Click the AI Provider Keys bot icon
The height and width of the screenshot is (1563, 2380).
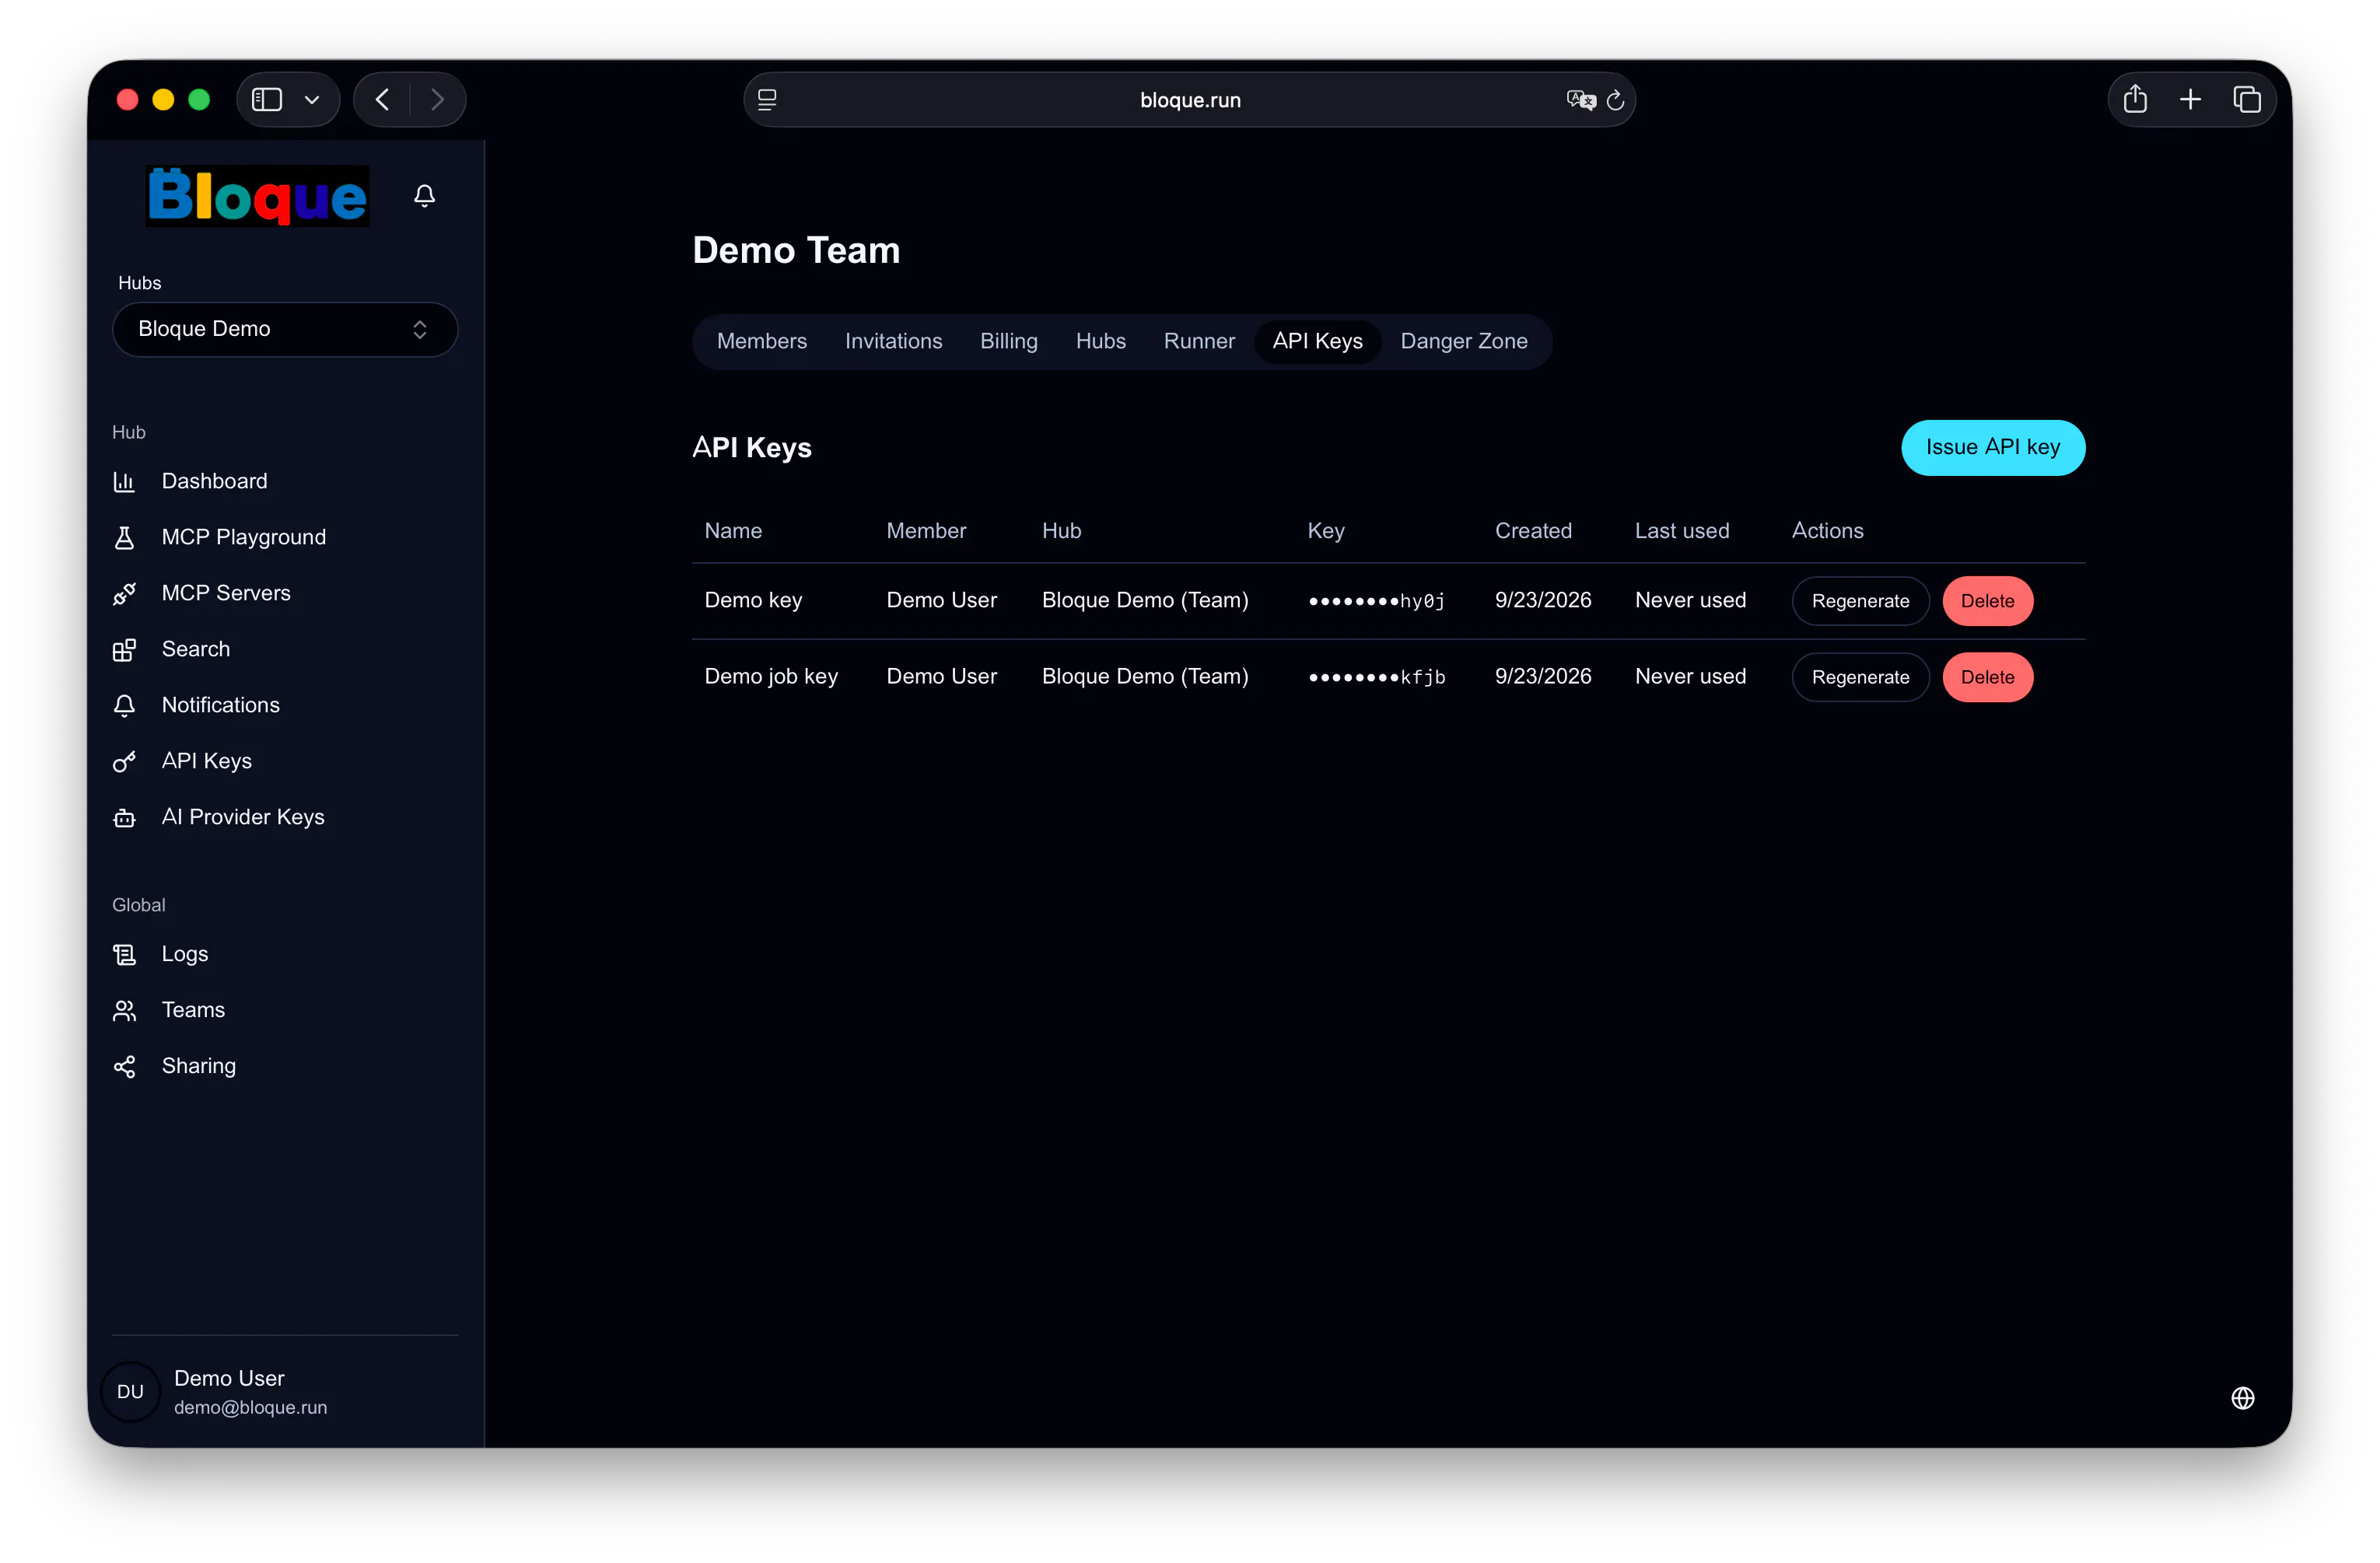[124, 818]
